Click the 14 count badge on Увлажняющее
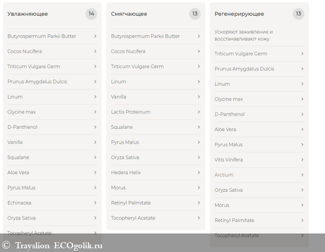The height and width of the screenshot is (252, 325). tap(91, 14)
